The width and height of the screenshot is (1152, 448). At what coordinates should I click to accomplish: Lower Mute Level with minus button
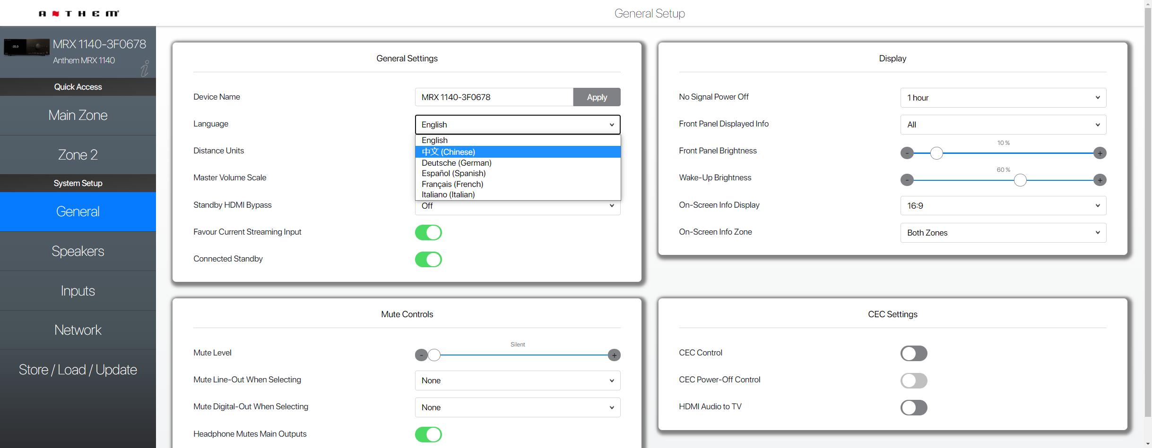pos(421,355)
